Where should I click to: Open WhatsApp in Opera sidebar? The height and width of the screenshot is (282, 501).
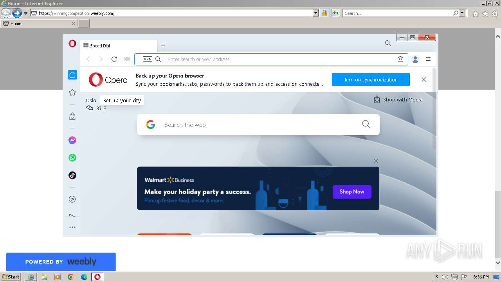tap(72, 158)
